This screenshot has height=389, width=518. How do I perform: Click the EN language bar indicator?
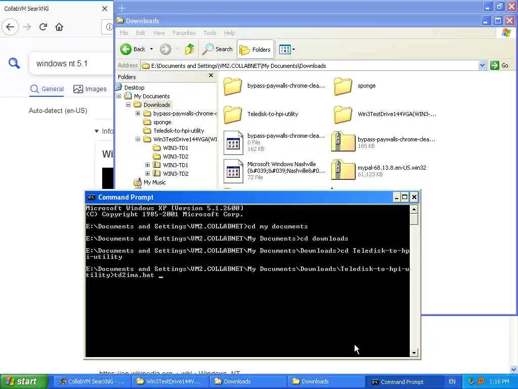(452, 382)
